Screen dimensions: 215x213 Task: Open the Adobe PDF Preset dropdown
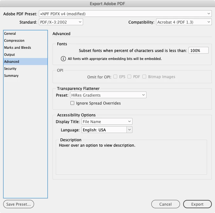[125, 14]
